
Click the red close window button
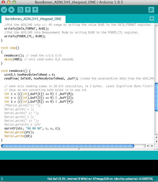click(x=3, y=2)
